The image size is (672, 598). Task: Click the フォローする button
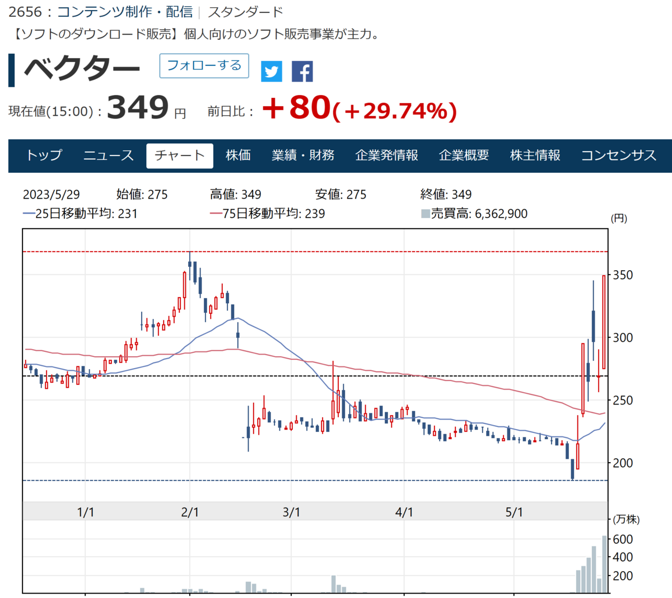tap(204, 65)
